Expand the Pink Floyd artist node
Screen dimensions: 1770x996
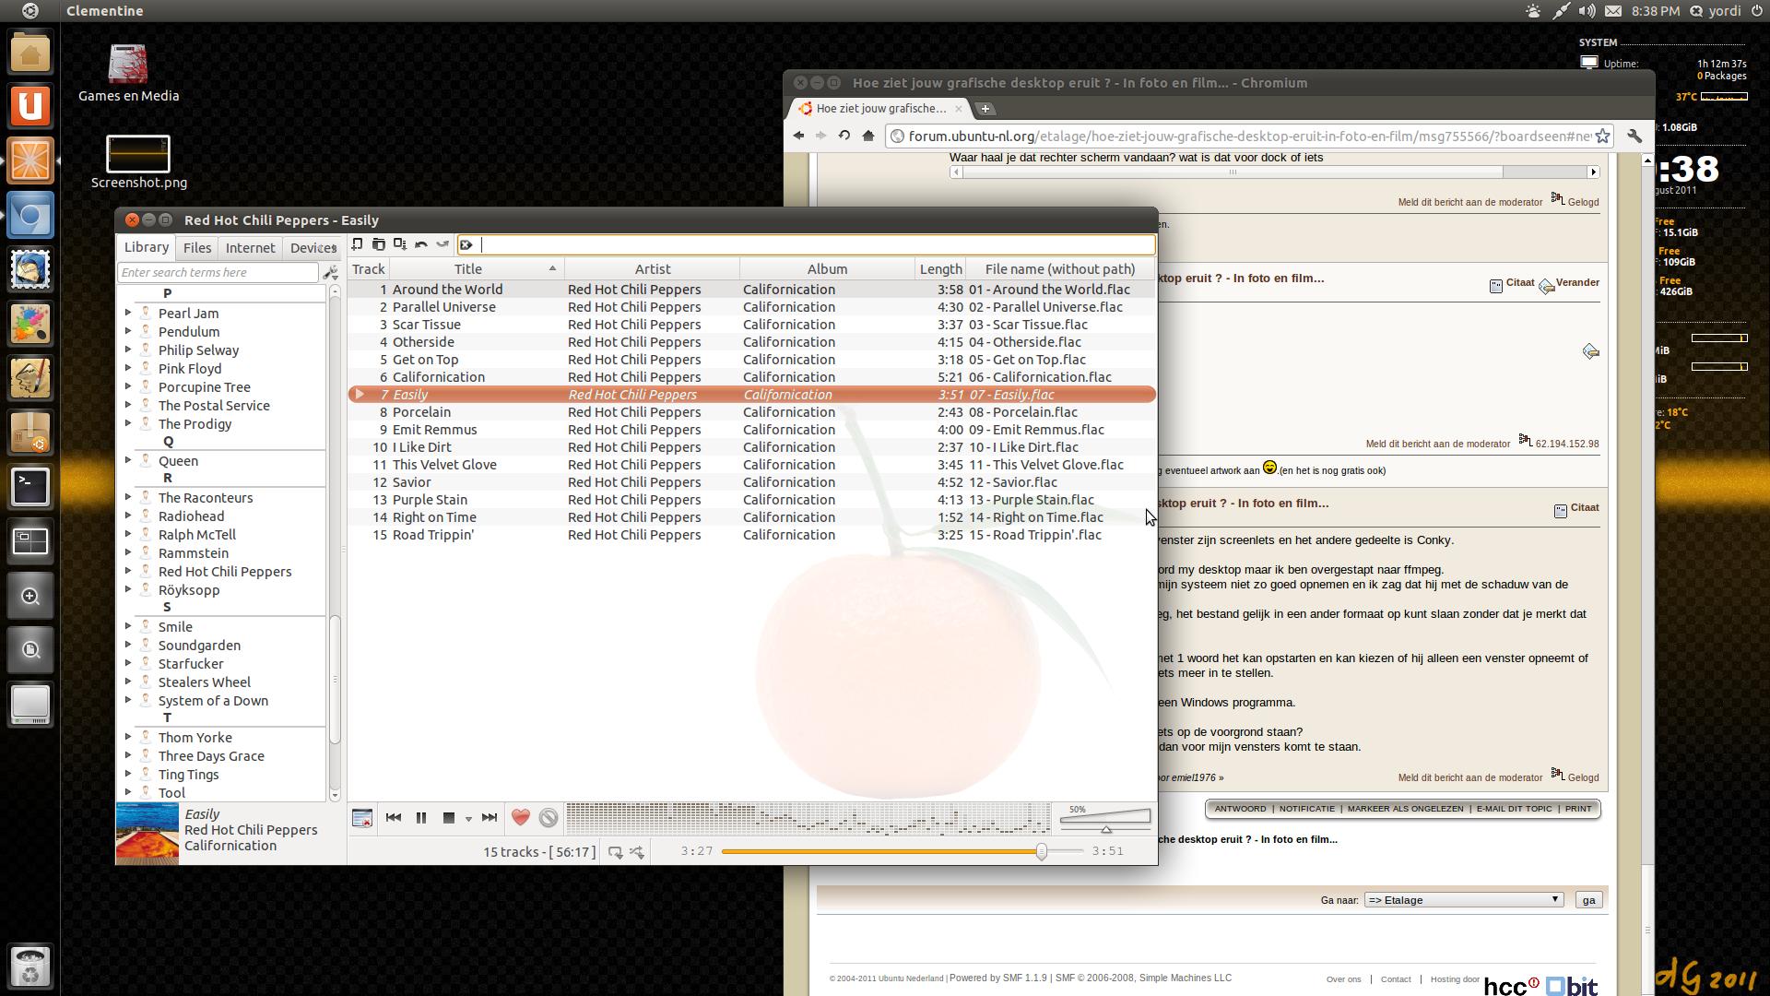(128, 368)
